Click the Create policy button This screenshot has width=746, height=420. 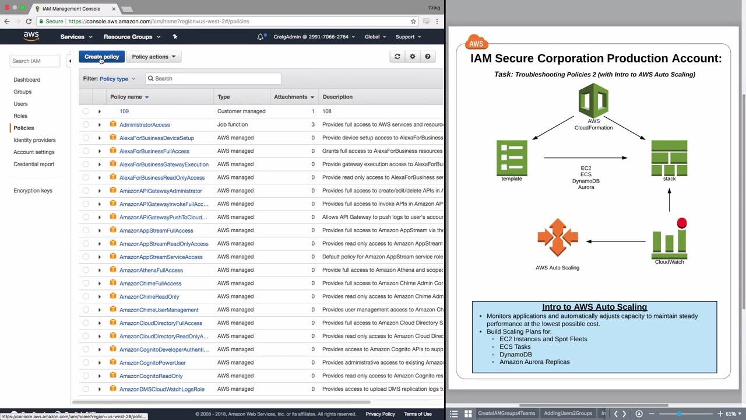point(101,57)
